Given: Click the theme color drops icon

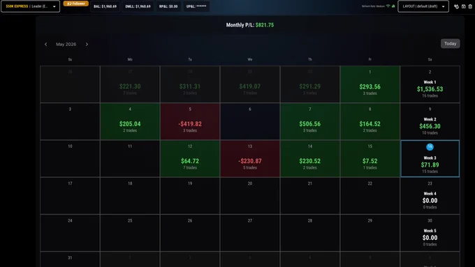Looking at the screenshot, I should click(456, 6).
